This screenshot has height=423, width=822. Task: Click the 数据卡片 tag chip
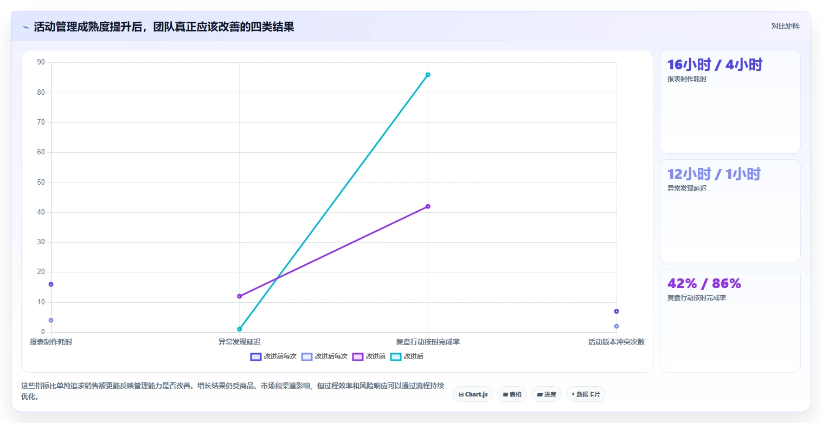586,394
